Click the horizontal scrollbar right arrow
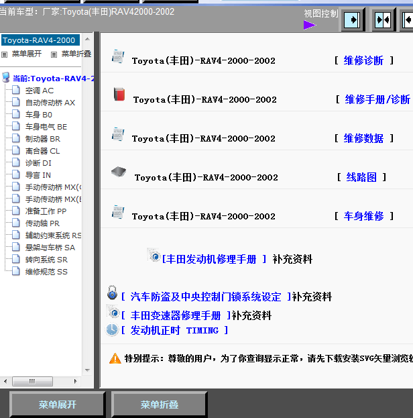 click(x=75, y=381)
